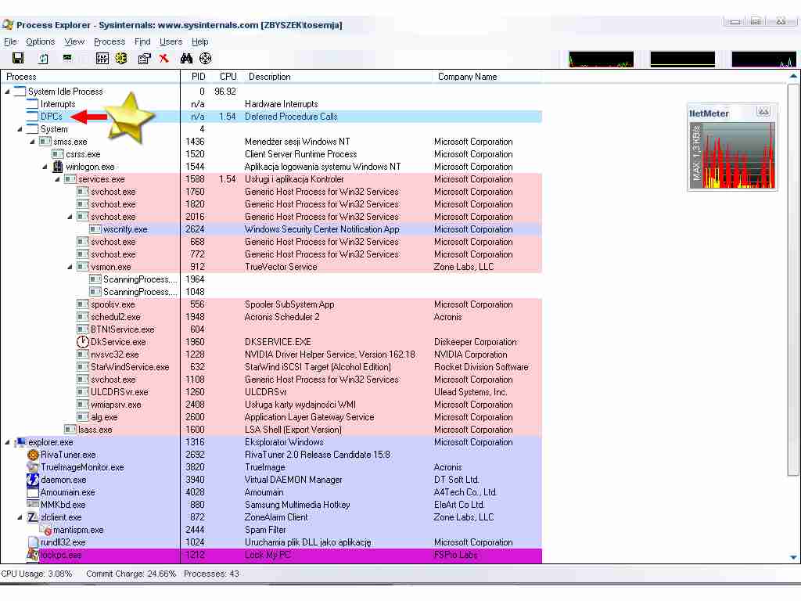Click the Refresh Now toolbar icon

click(x=44, y=58)
